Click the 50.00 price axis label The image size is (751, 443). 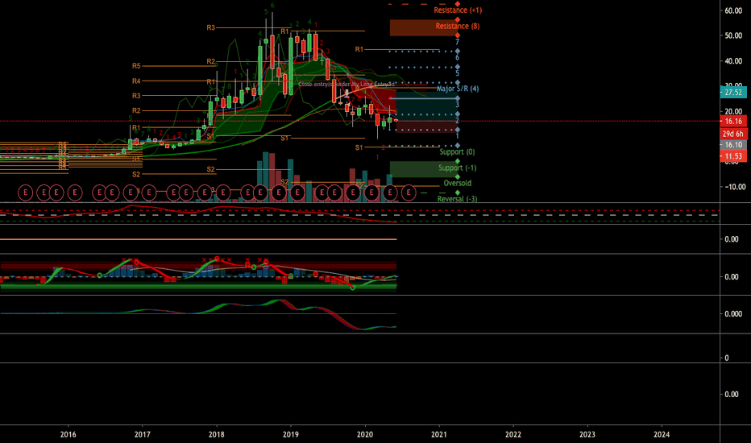[733, 35]
